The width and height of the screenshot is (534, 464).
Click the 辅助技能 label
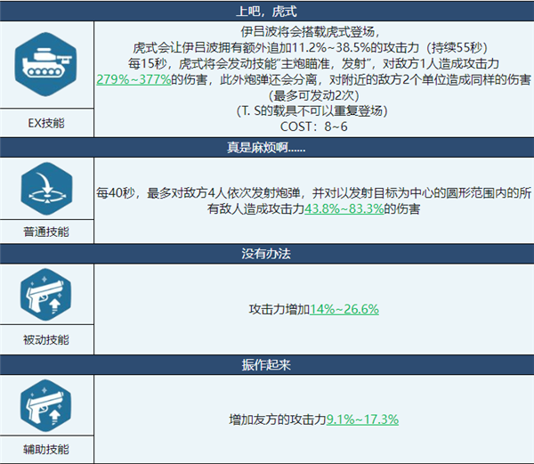pyautogui.click(x=46, y=450)
